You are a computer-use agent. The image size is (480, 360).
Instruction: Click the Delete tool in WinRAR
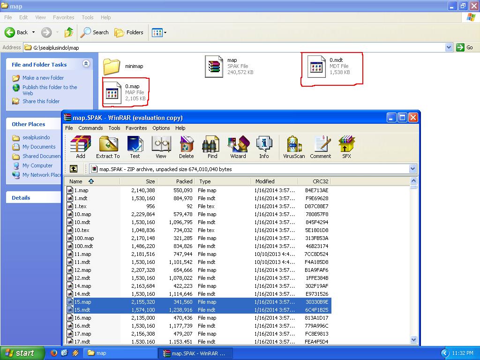(186, 148)
